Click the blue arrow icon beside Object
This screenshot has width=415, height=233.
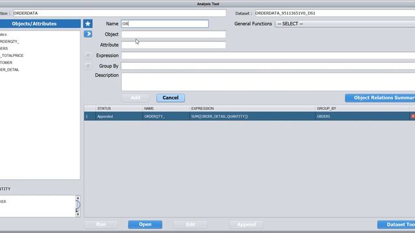pos(88,34)
